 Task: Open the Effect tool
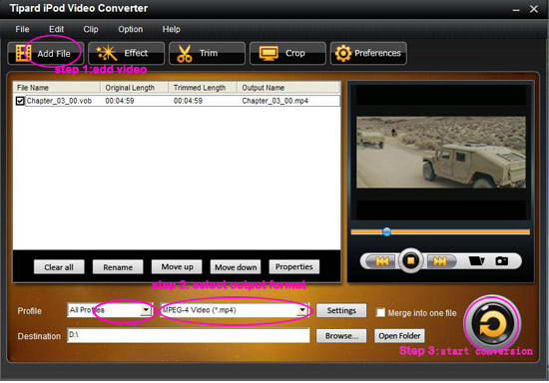[126, 53]
